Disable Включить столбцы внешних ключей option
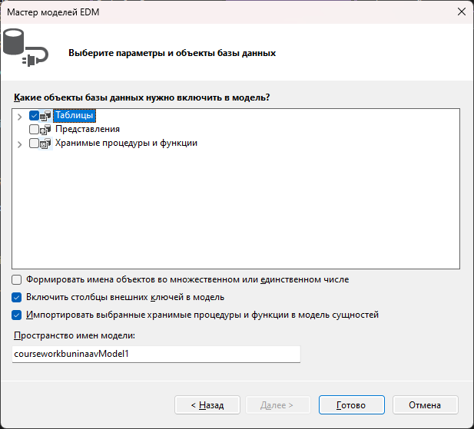Image resolution: width=474 pixels, height=429 pixels. (x=17, y=297)
